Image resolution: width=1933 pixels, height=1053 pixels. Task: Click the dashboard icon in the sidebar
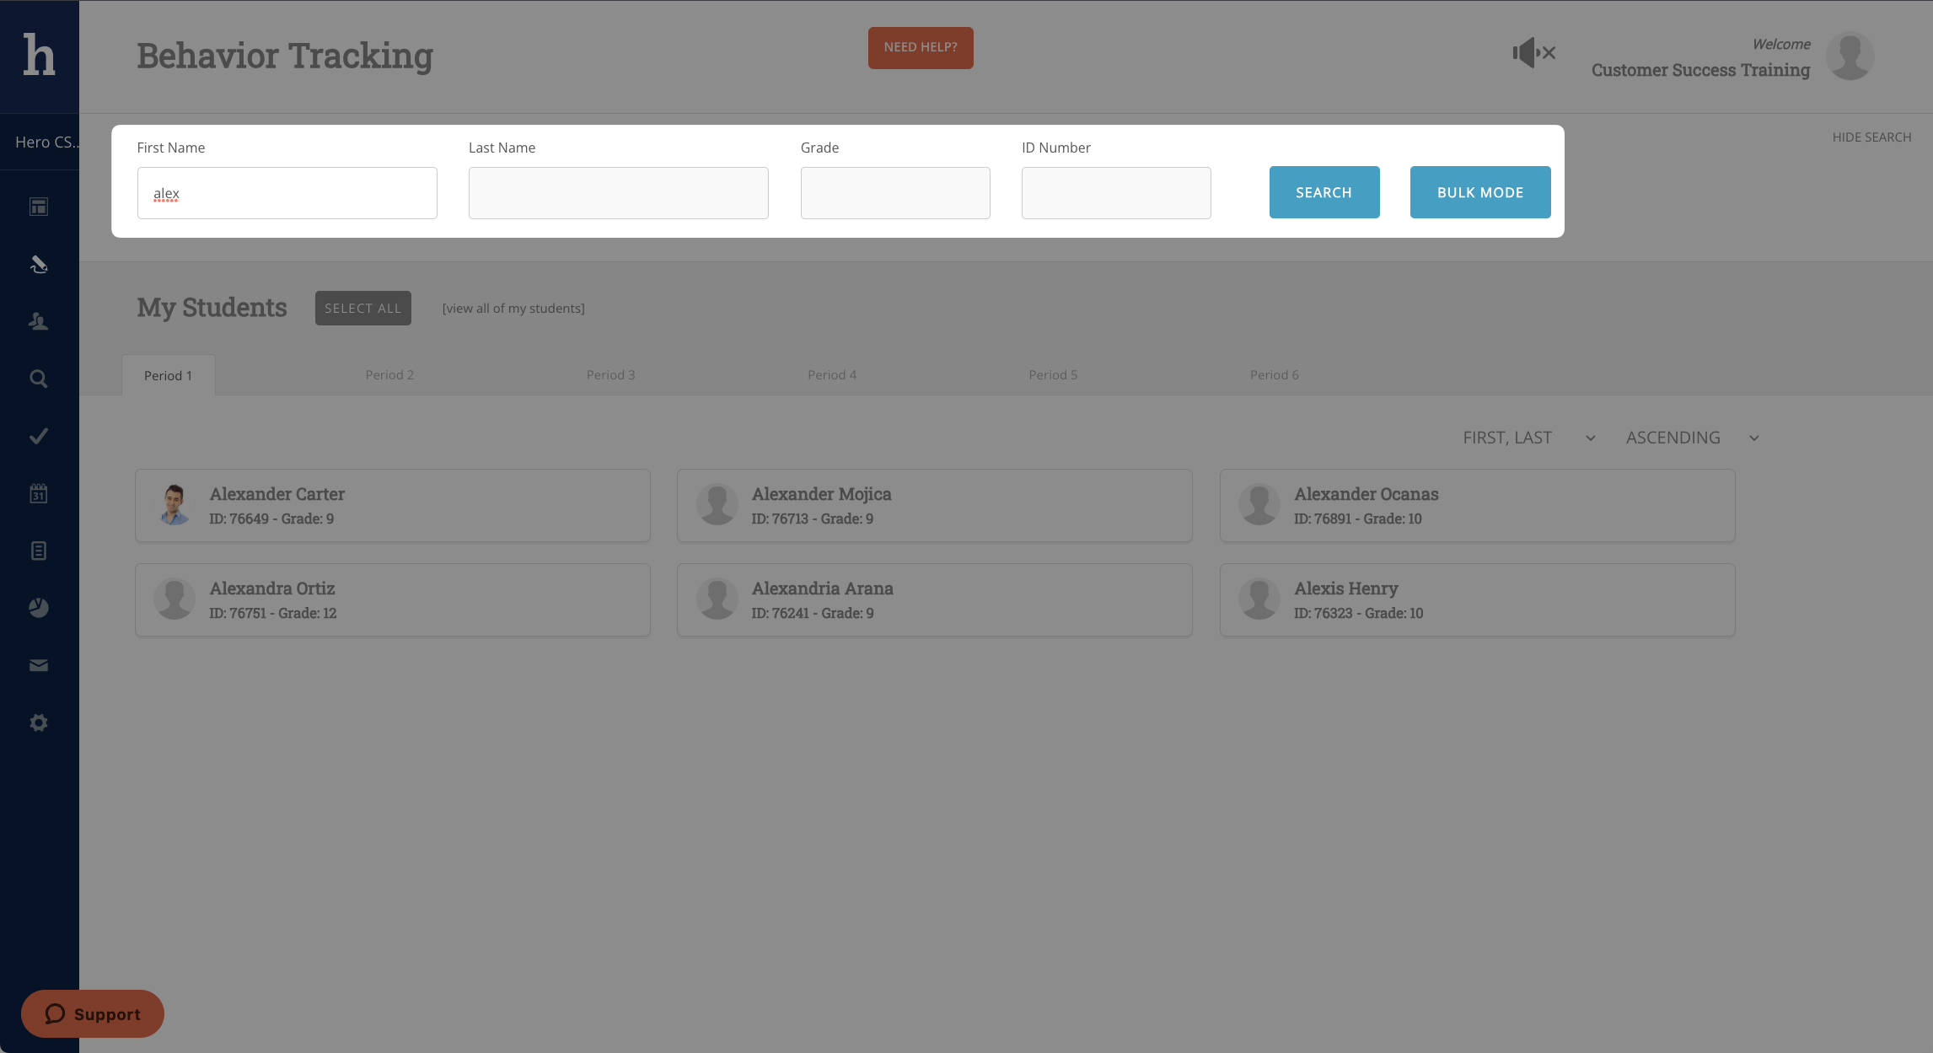[x=39, y=207]
